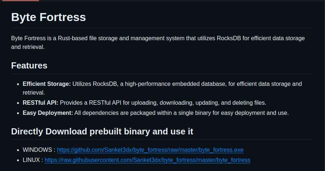325x171 pixels.
Task: Click the "Features" section heading
Action: coord(29,66)
